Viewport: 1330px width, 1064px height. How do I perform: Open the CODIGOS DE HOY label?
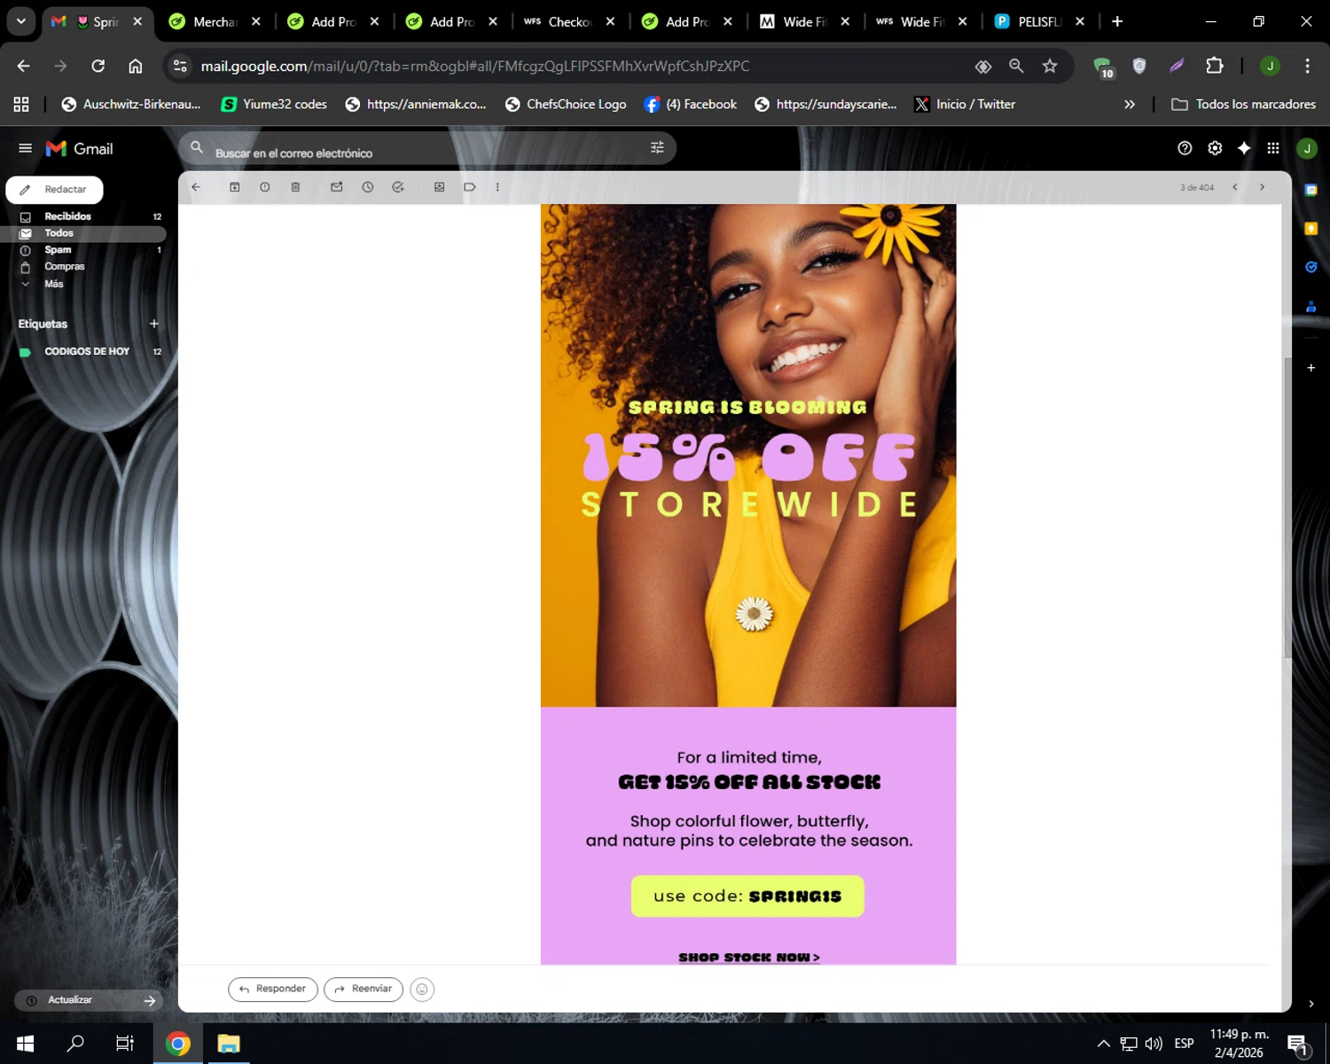[87, 351]
